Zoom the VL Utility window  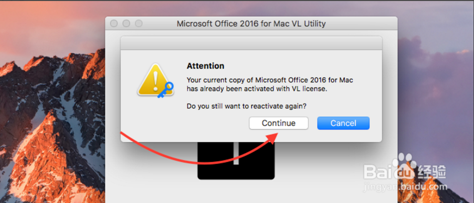point(138,23)
